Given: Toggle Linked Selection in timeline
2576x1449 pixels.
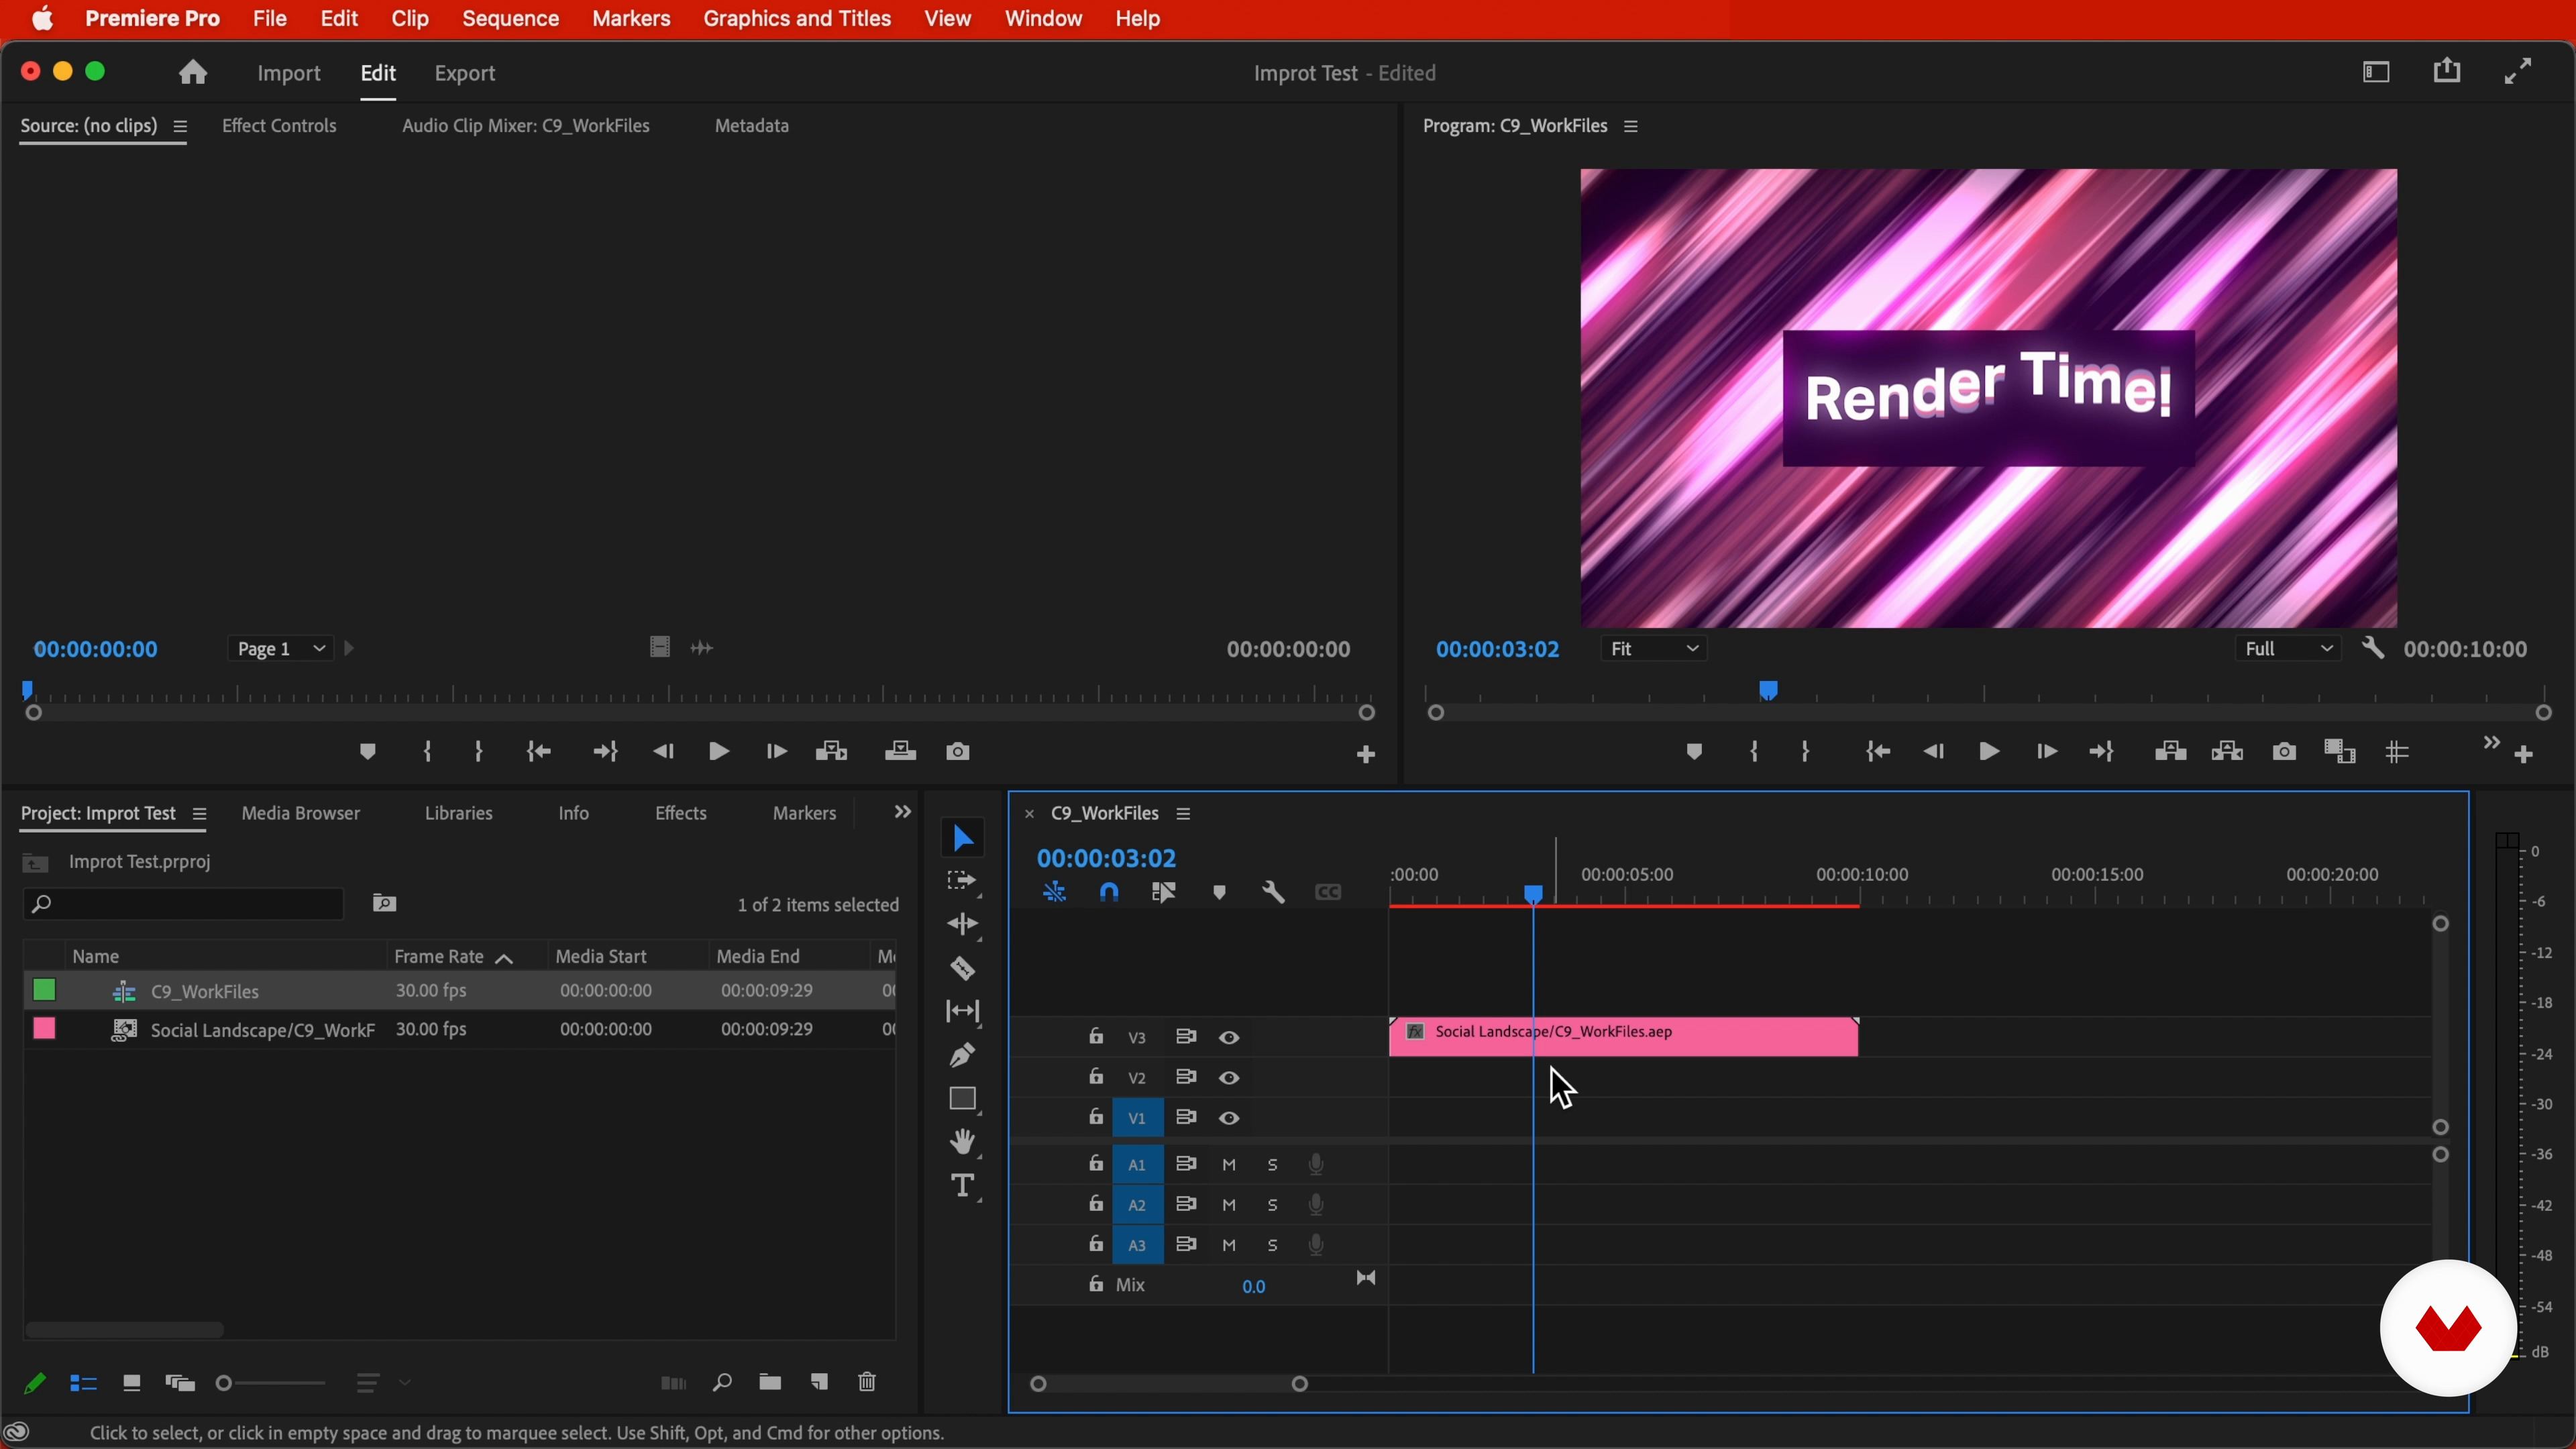Looking at the screenshot, I should [1164, 892].
